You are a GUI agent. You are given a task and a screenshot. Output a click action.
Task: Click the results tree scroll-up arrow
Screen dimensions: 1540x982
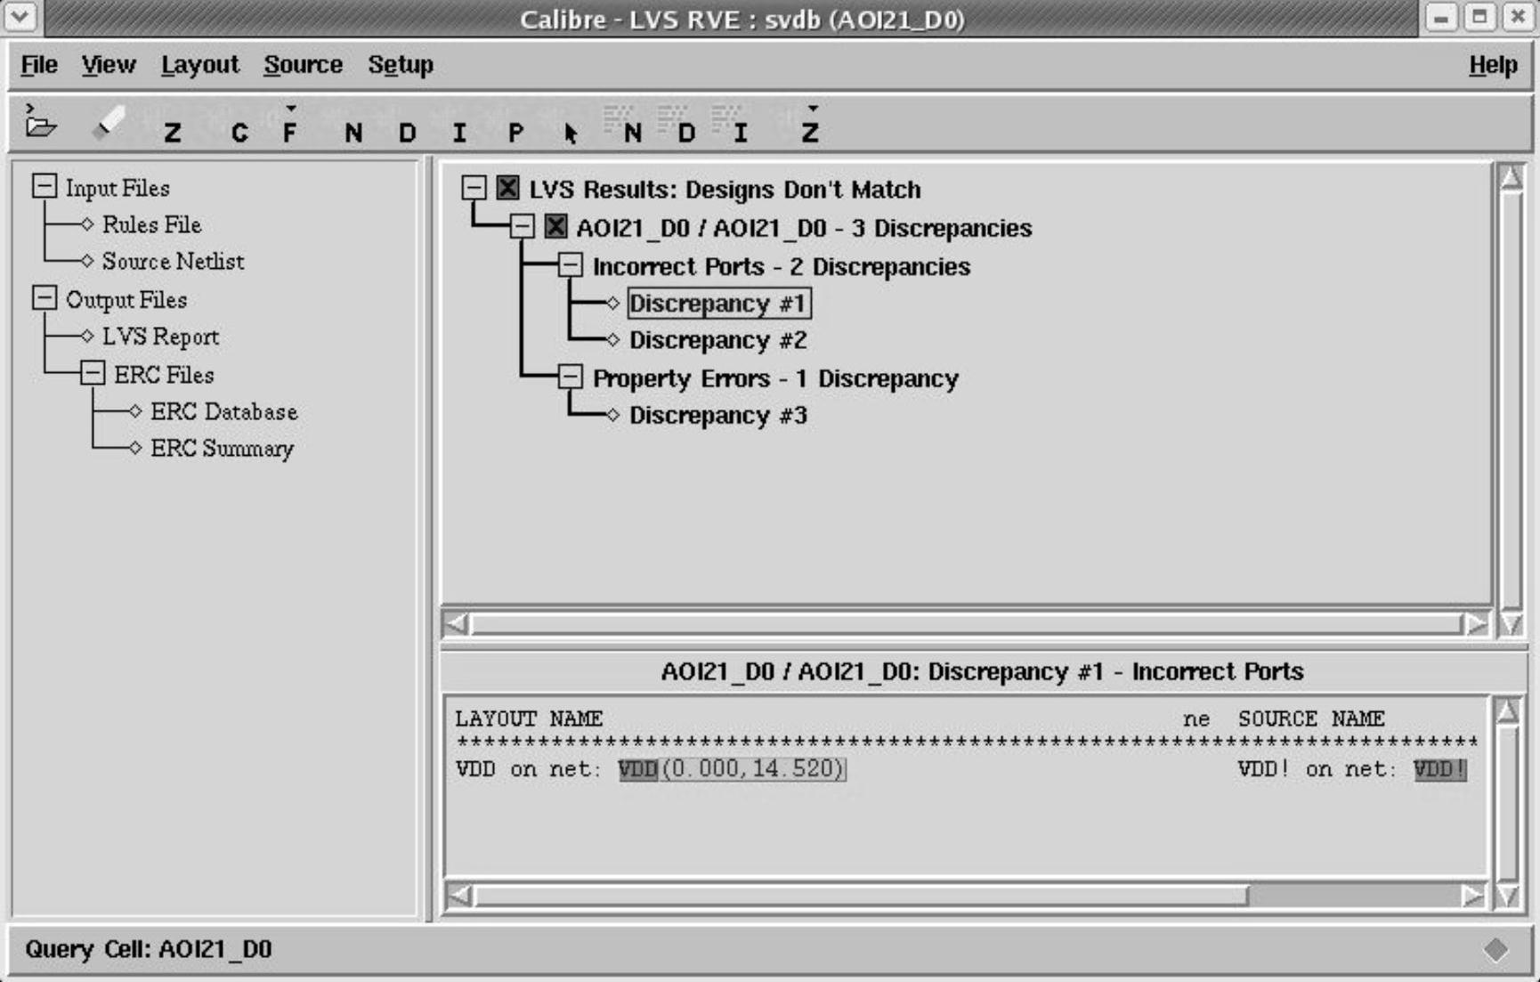tap(1511, 177)
